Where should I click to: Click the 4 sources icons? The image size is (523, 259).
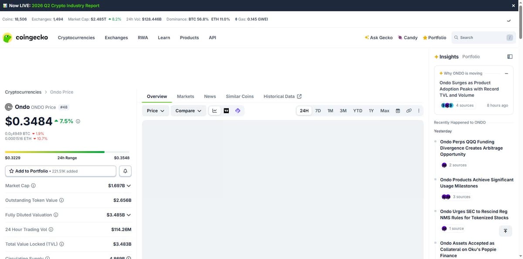point(447,105)
